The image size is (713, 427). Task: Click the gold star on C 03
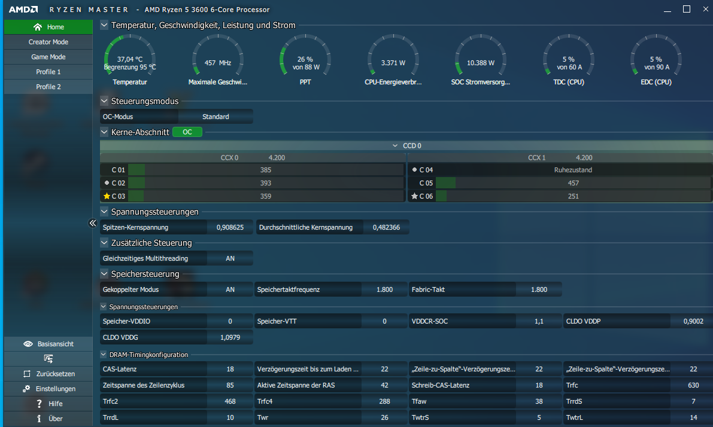click(x=107, y=196)
